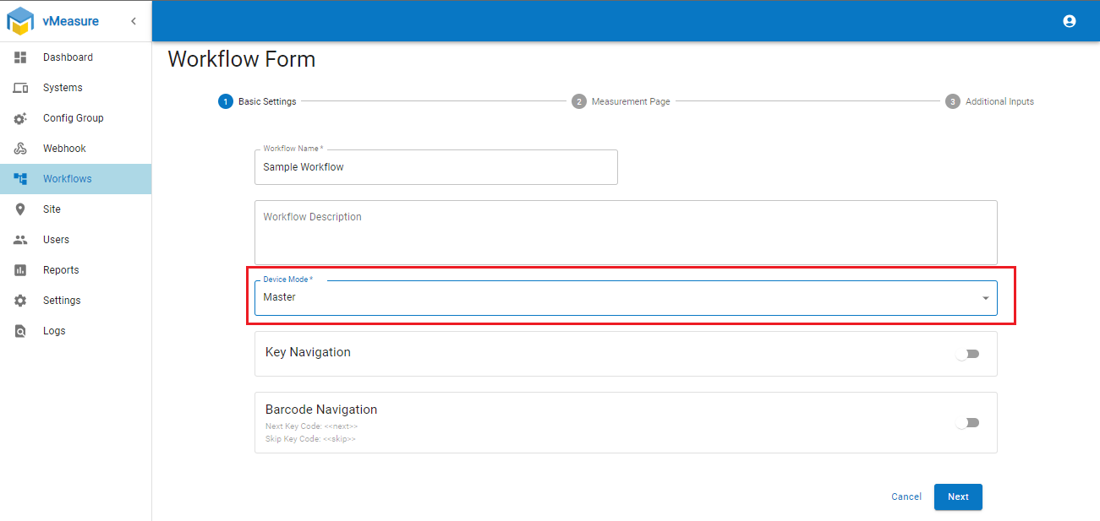Open the Reports menu item
The image size is (1100, 521).
pyautogui.click(x=76, y=270)
